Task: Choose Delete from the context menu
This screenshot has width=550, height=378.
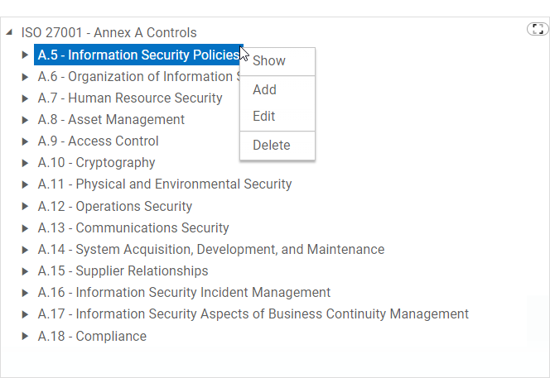Action: (x=271, y=145)
